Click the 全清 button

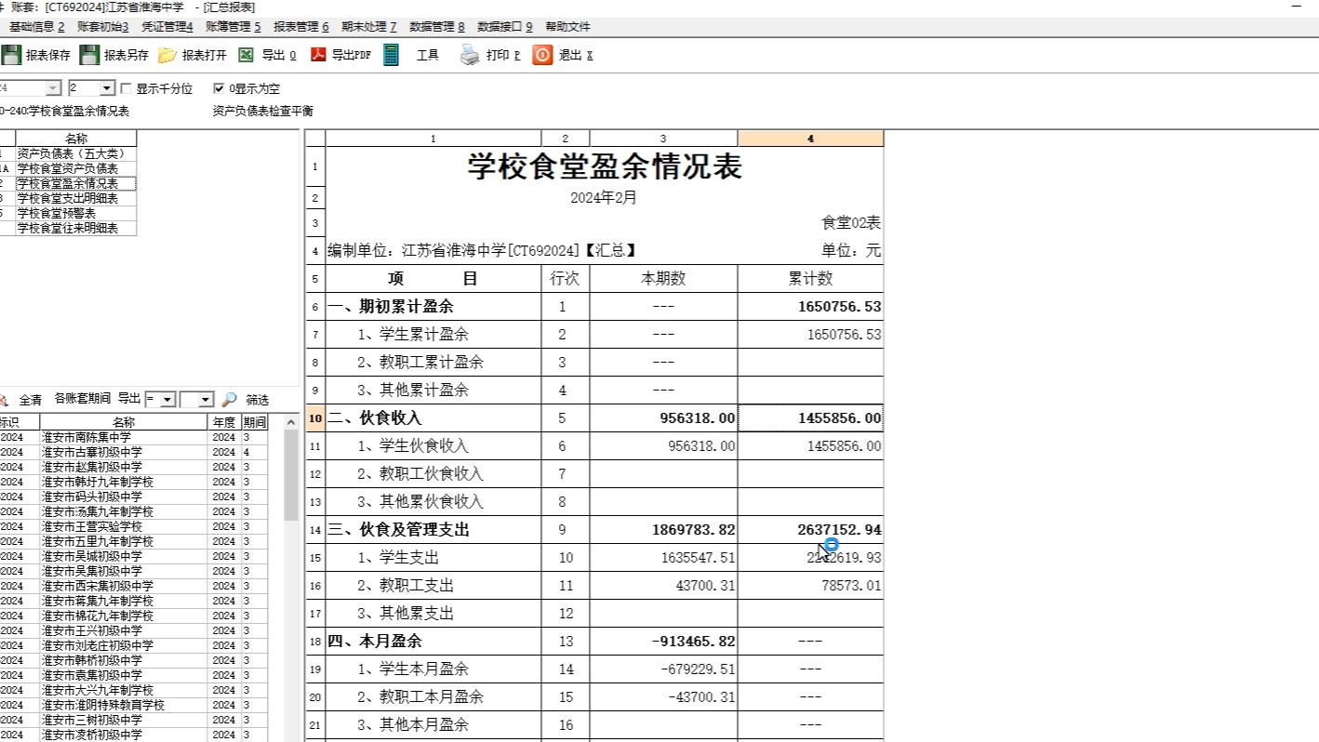pyautogui.click(x=31, y=400)
